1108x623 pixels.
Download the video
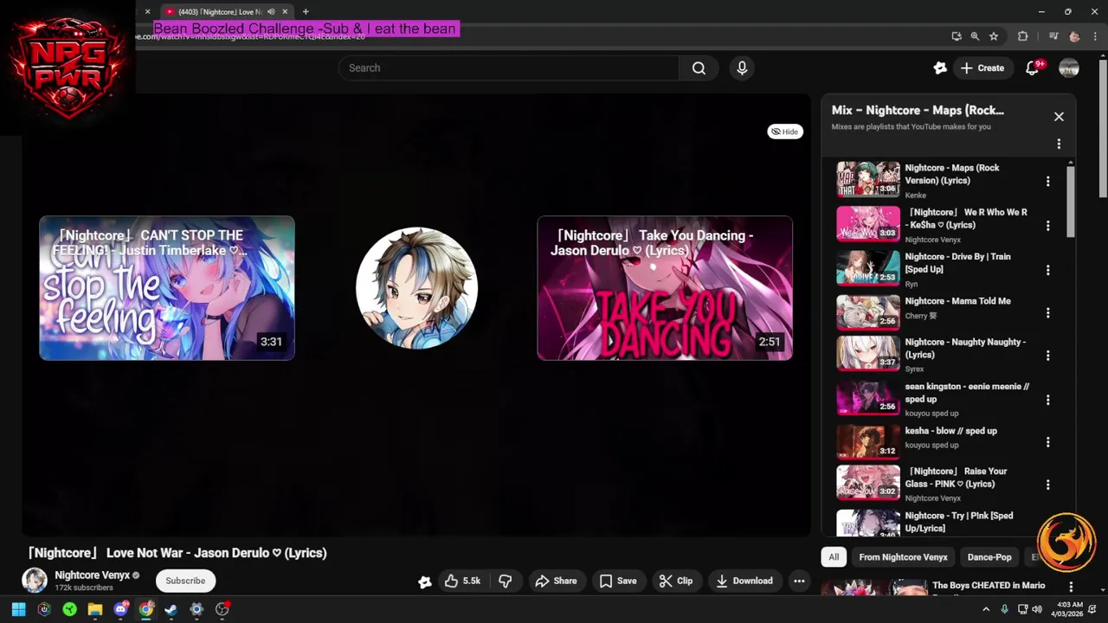(744, 581)
